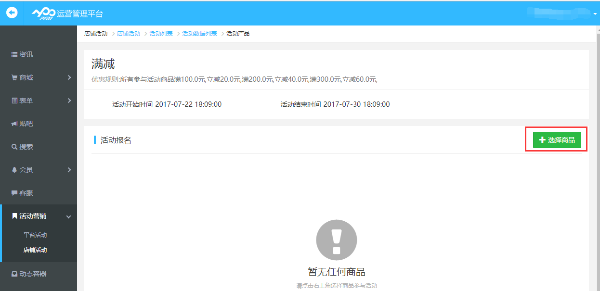
Task: Click the 资讯 sidebar icon
Action: (14, 54)
